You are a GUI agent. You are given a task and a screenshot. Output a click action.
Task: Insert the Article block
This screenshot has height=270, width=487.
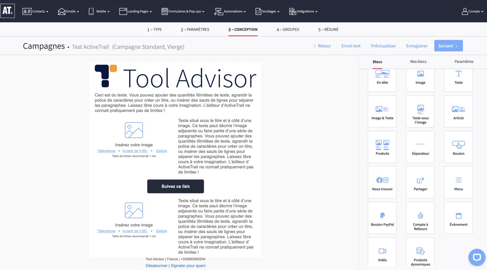tap(458, 111)
